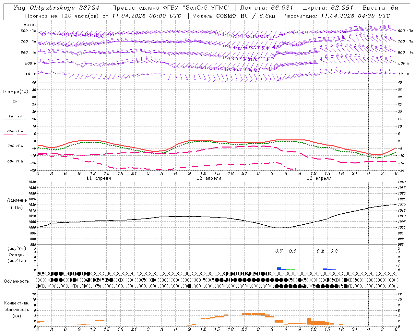
Task: Click the 11 апреля date label
Action: (x=99, y=178)
